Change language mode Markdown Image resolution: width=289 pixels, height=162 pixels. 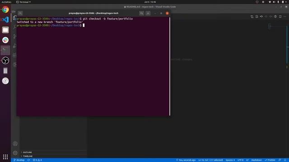click(x=256, y=160)
